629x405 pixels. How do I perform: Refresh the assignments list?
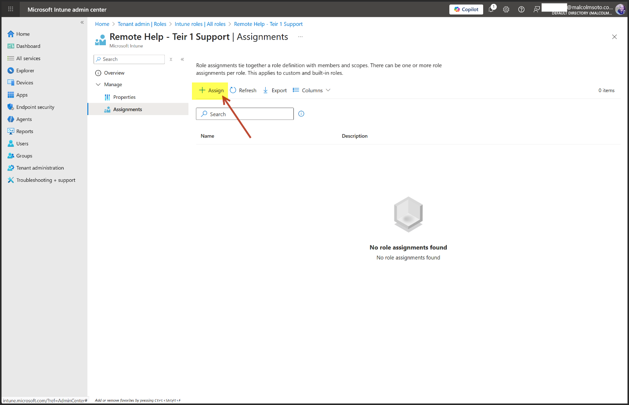coord(243,90)
